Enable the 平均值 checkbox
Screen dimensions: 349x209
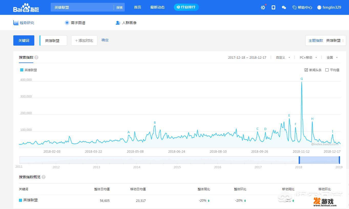[x=327, y=70]
